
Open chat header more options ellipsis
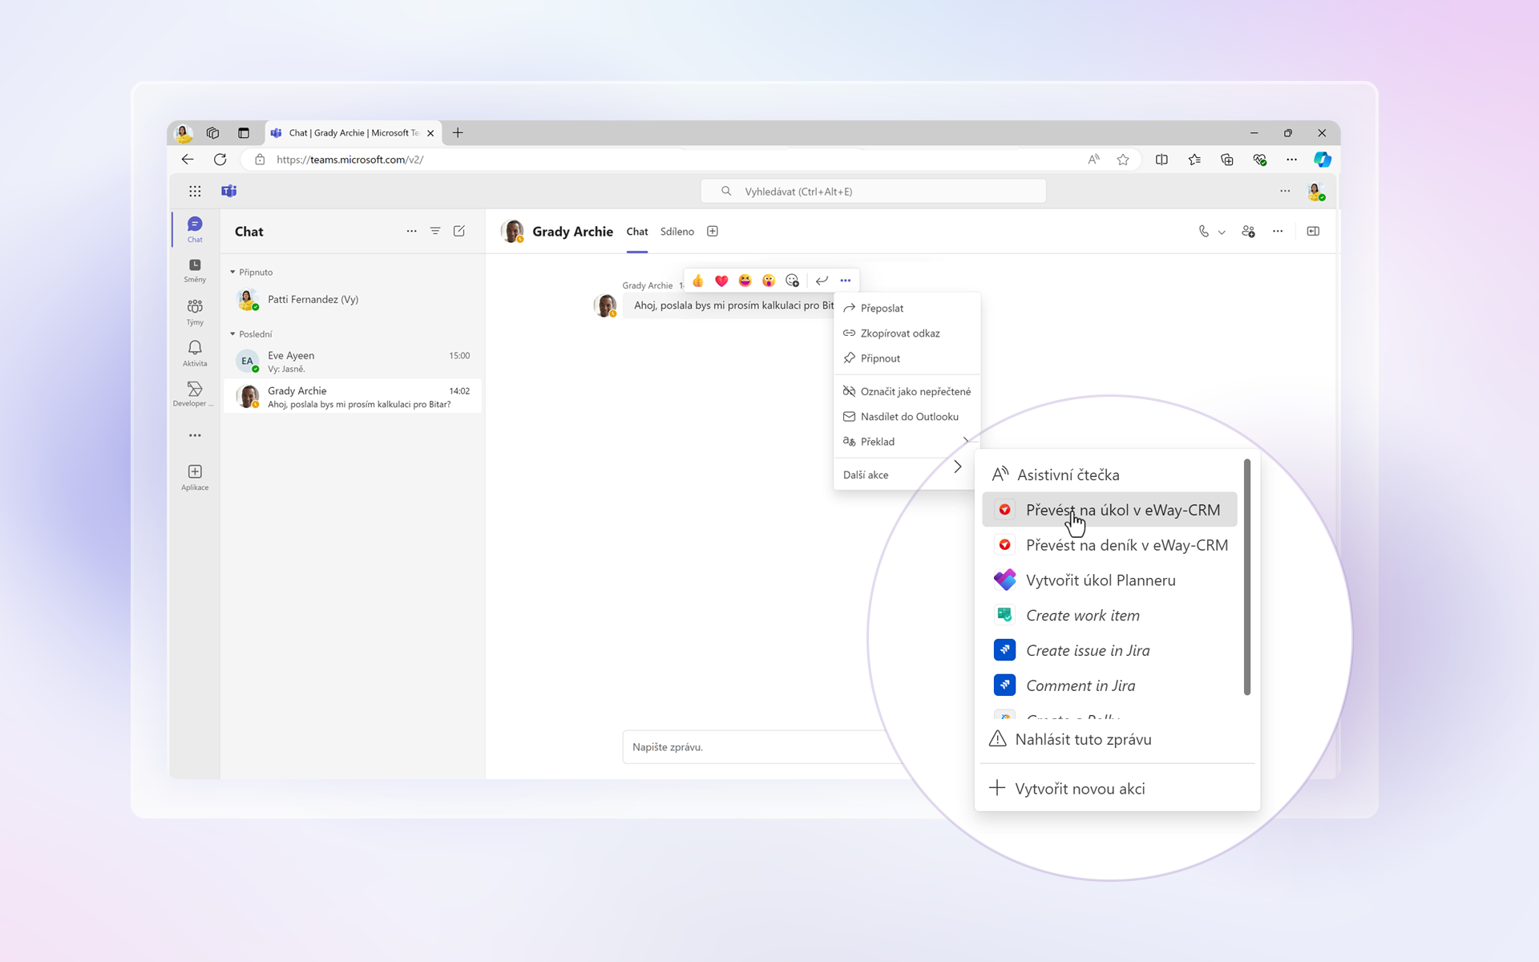point(1278,232)
